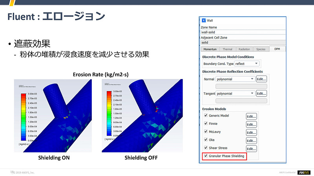Click the Shielding ON erosion contour image

coord(53,116)
